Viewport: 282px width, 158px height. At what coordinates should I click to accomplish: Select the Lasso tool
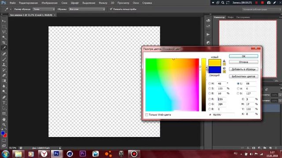[x=4, y=32]
